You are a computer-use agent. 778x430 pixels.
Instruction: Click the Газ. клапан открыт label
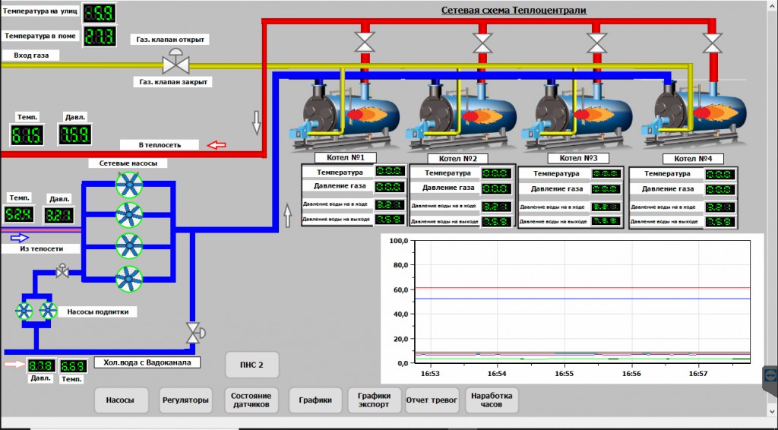(x=170, y=40)
